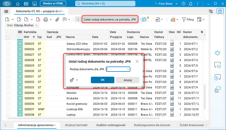Screen dimensions: 226x130
Task: Switch to Szablon rozksięgowań tab
Action: [111, 125]
